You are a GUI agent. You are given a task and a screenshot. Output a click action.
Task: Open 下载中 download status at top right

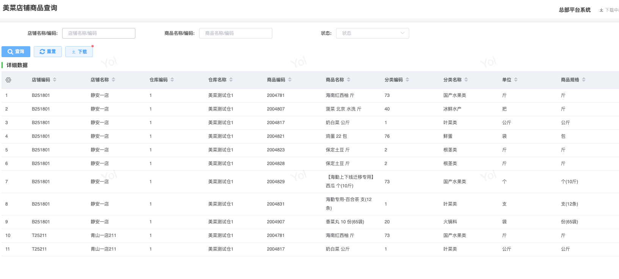pyautogui.click(x=609, y=10)
